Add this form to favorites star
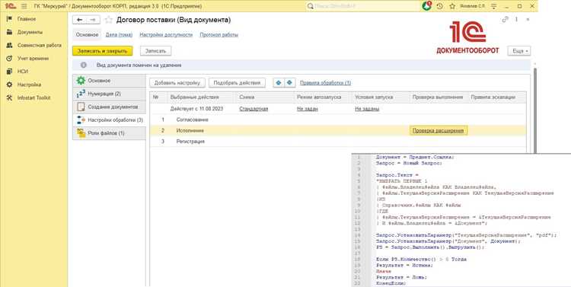This screenshot has height=287, width=571. click(108, 20)
